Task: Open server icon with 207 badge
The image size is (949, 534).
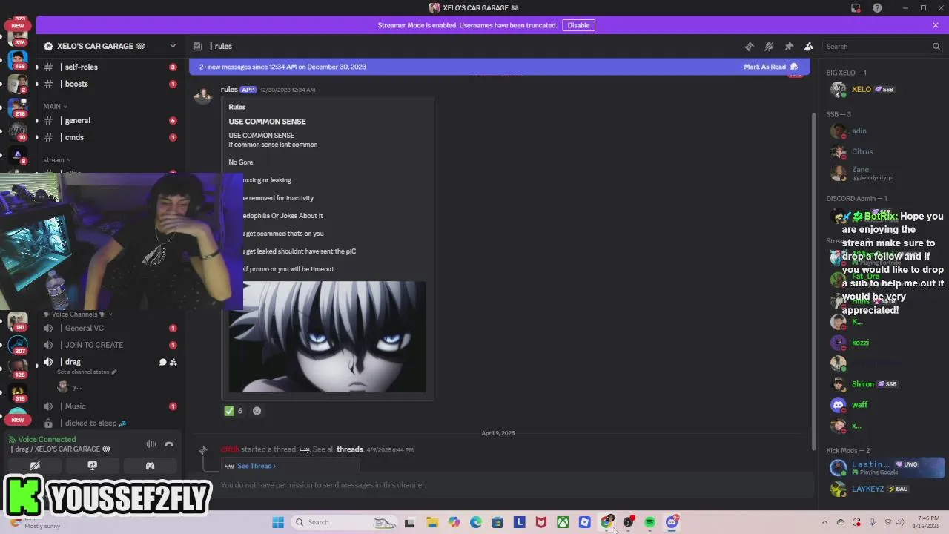Action: 18,346
